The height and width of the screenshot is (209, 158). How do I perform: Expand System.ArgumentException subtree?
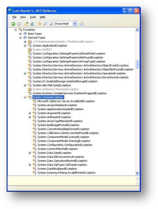tap(30, 113)
